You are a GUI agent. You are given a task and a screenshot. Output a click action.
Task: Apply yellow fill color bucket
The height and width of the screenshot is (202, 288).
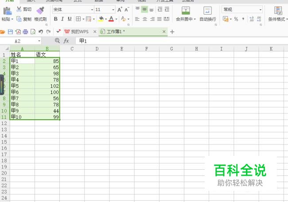[x=101, y=19]
